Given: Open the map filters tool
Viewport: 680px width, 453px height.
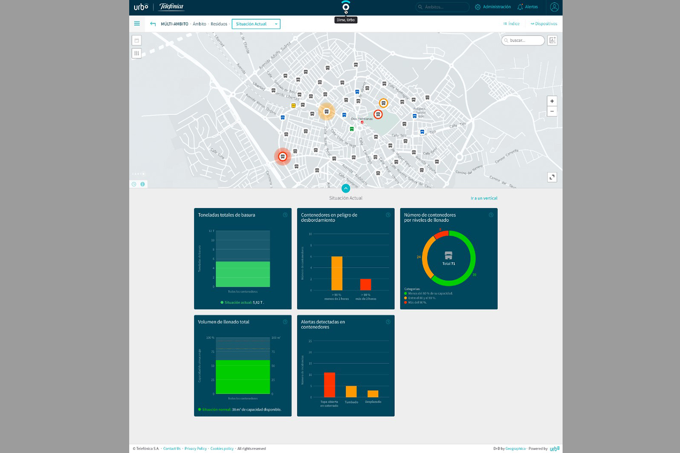Looking at the screenshot, I should 136,53.
